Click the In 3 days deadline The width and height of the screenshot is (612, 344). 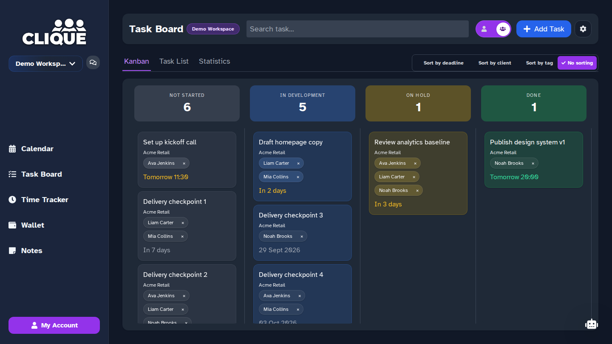(x=388, y=204)
